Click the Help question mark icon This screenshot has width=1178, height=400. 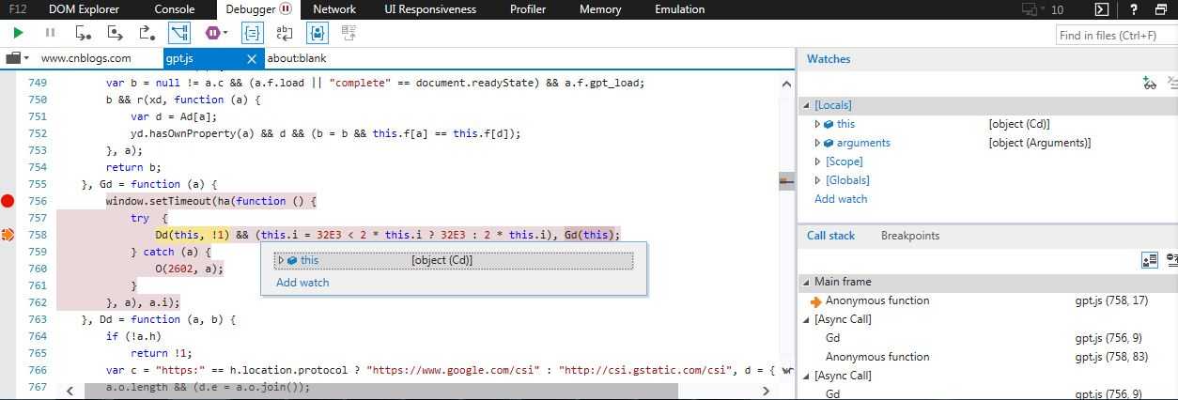(x=1135, y=9)
